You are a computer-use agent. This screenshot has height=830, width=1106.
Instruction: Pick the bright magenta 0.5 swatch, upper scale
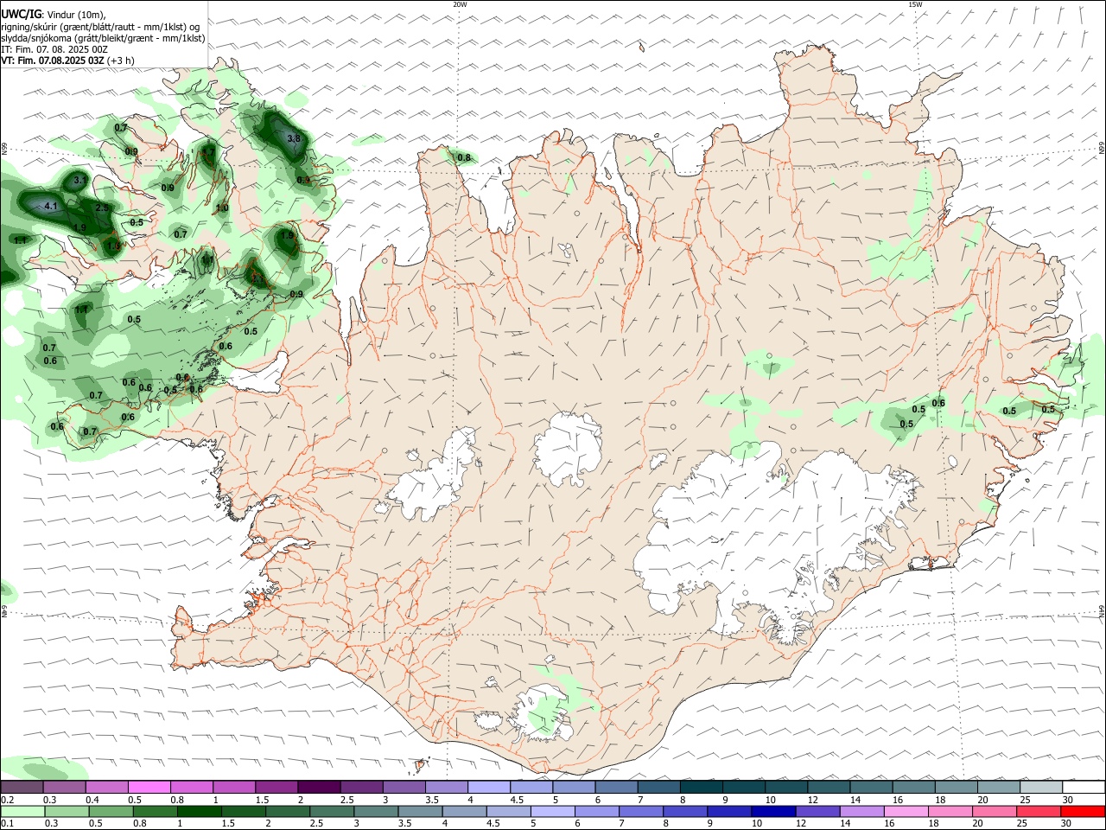149,787
